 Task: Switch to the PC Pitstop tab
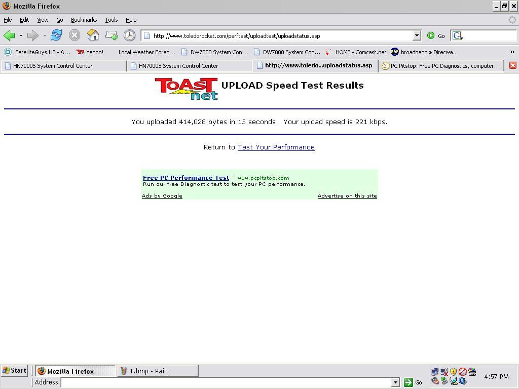441,66
